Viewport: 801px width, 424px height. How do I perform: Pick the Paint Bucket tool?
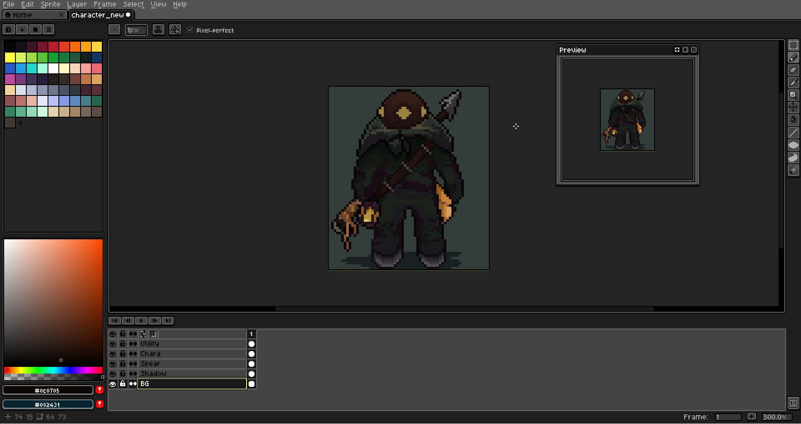point(793,120)
